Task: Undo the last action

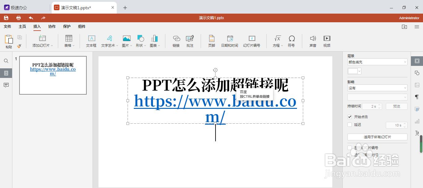Action: (x=31, y=18)
